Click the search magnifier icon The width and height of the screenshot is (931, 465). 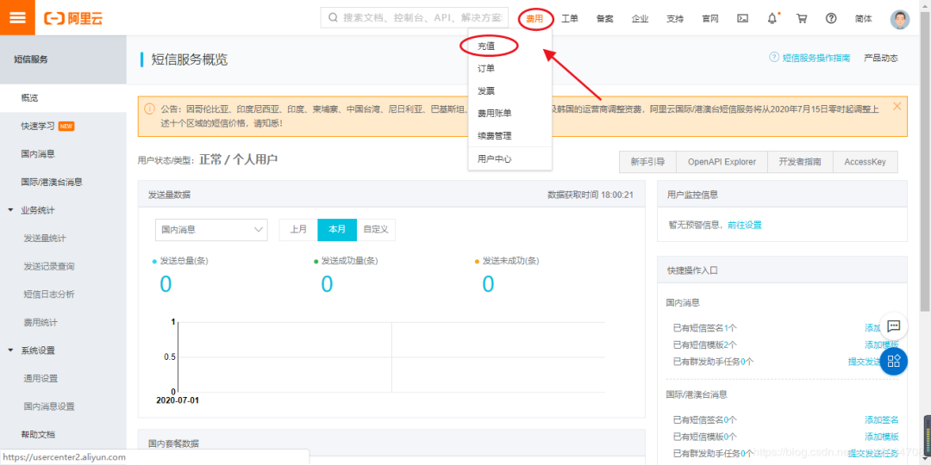point(333,18)
